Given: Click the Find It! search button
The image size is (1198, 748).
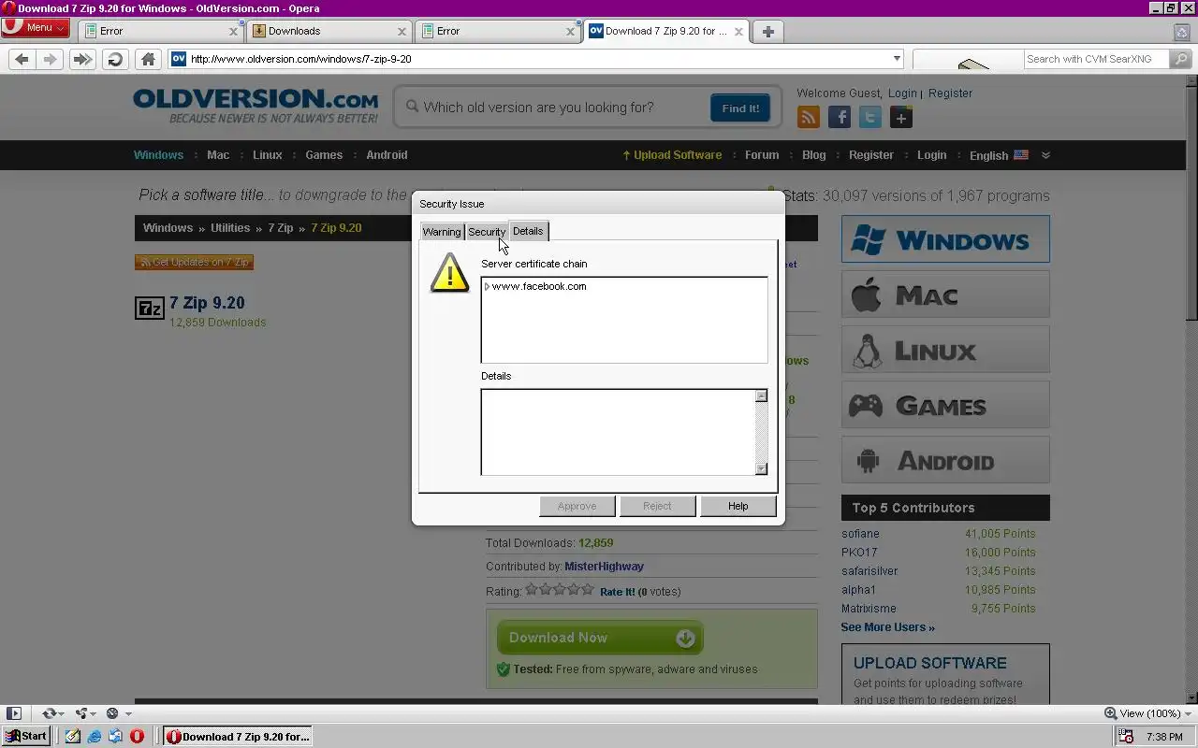Looking at the screenshot, I should (x=740, y=108).
